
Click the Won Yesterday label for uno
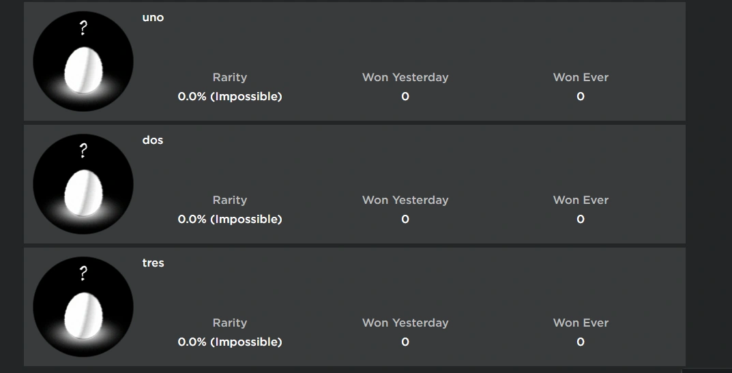405,78
